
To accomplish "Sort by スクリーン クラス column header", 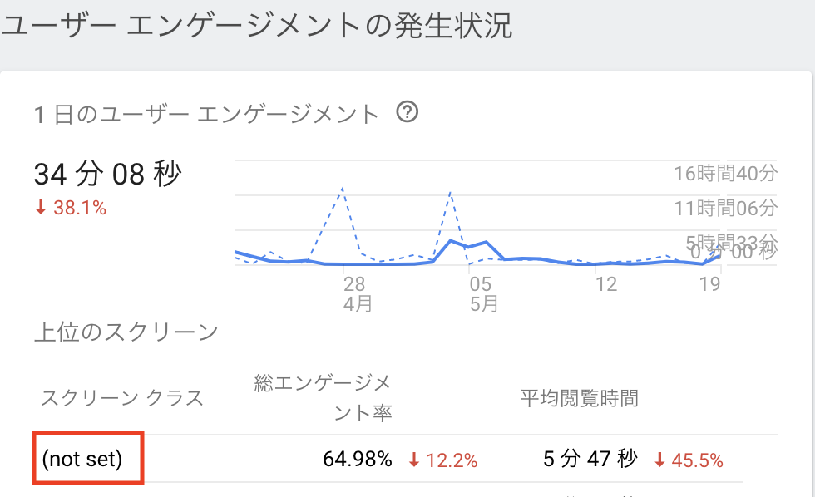I will (122, 398).
